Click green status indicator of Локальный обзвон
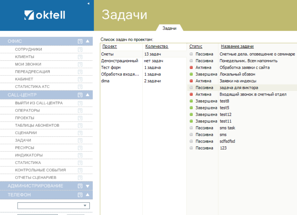This screenshot has height=215, width=297. (x=191, y=74)
